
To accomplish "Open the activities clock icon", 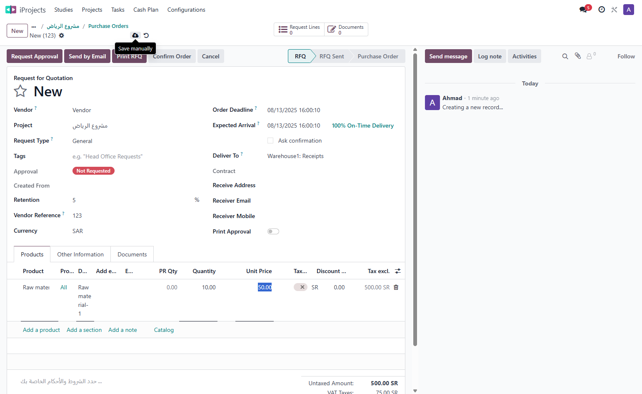I will pos(602,10).
